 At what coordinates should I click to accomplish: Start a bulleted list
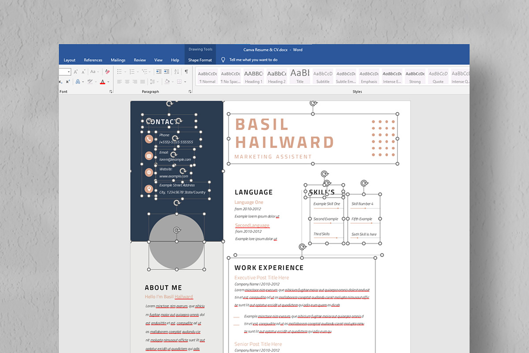tap(119, 71)
